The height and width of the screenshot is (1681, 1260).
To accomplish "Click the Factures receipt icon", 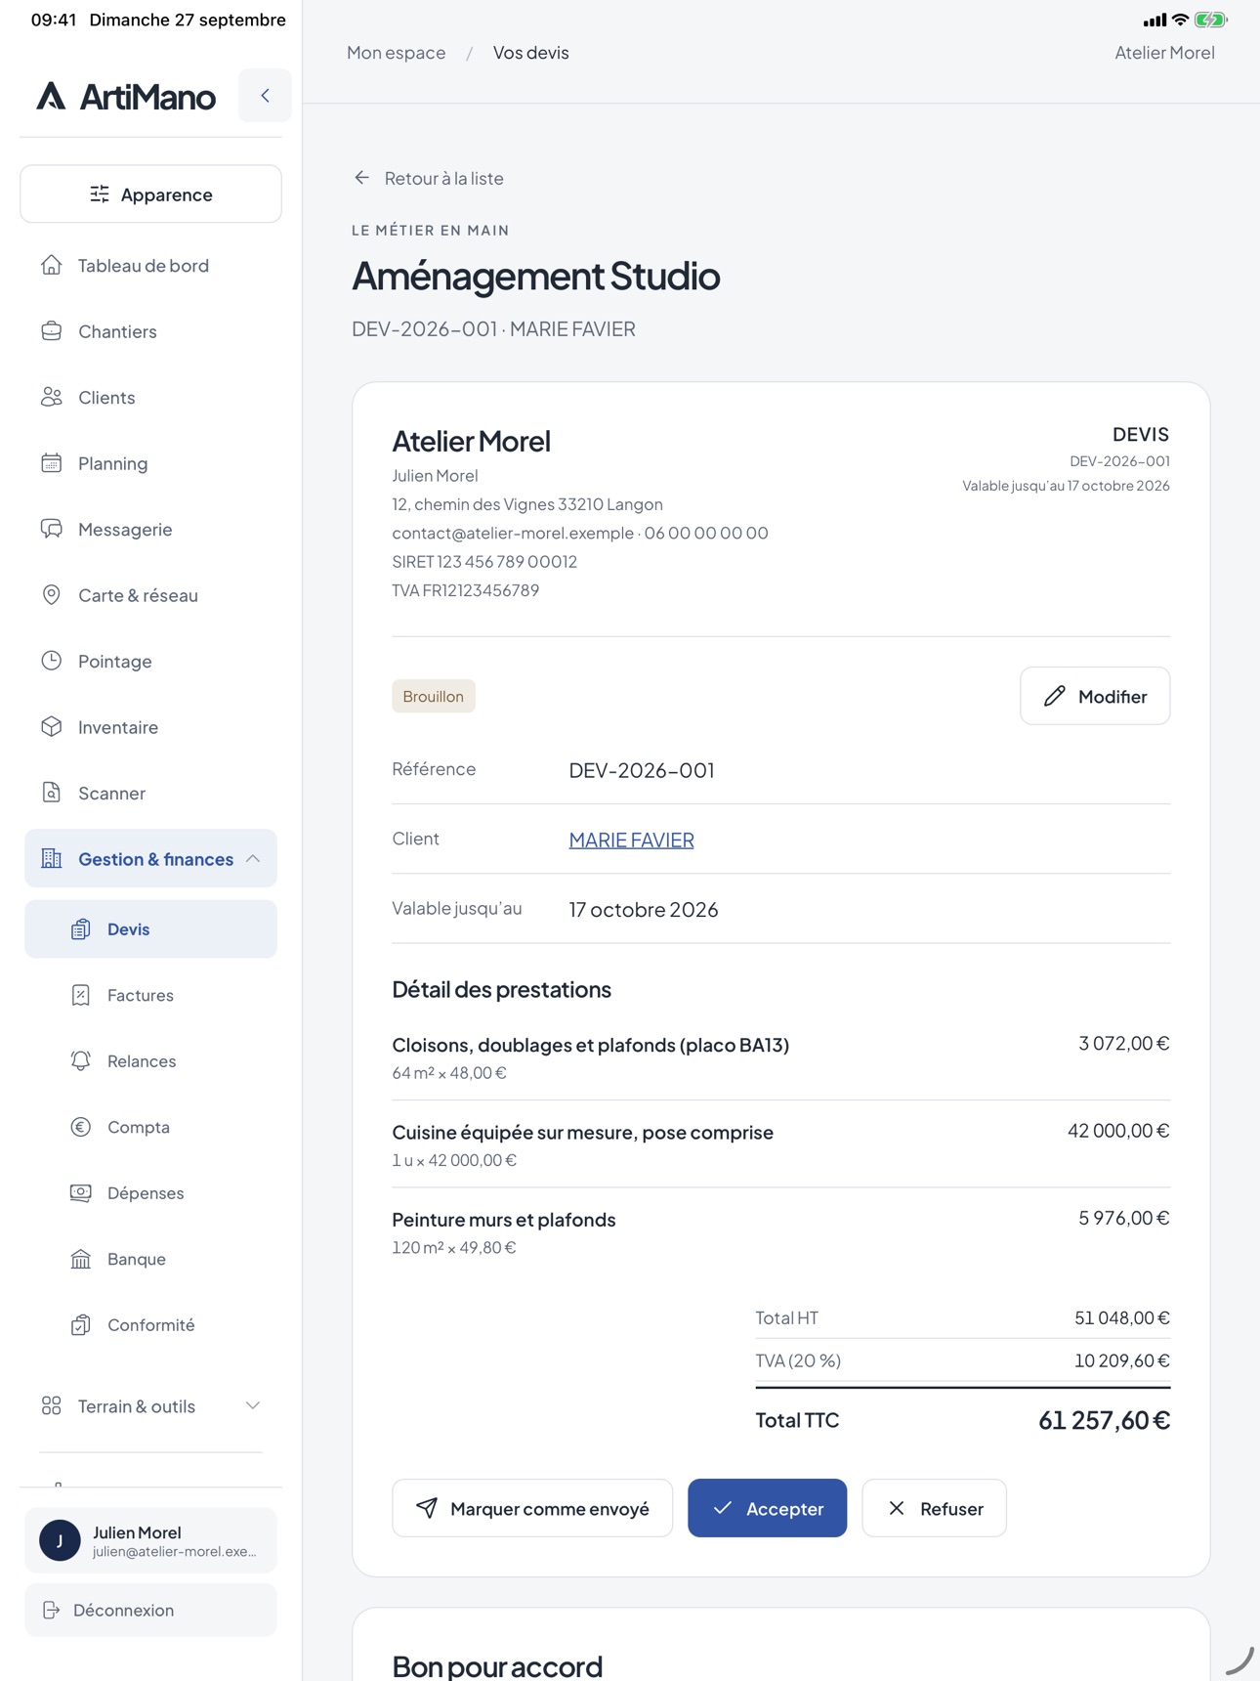I will coord(81,995).
